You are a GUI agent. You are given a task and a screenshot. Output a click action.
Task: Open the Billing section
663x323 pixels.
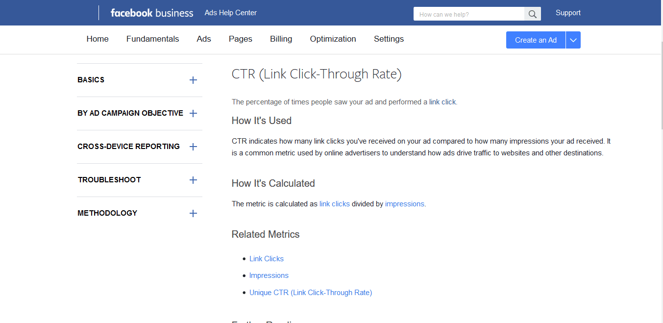coord(281,39)
